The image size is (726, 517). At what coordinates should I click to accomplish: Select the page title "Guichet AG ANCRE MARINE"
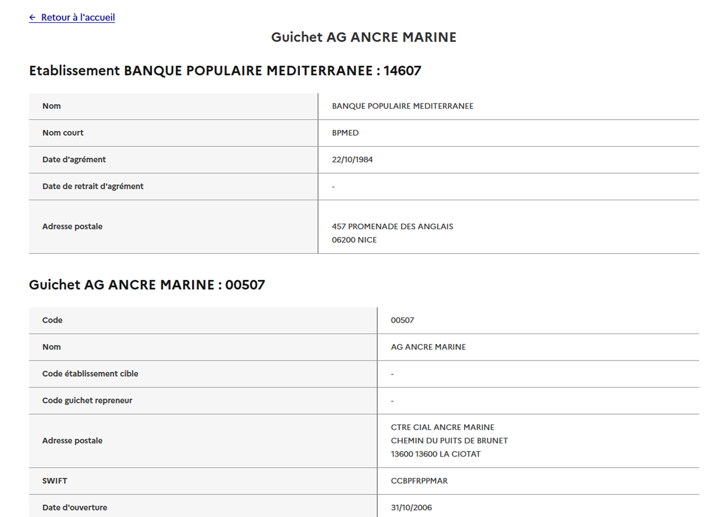point(364,37)
